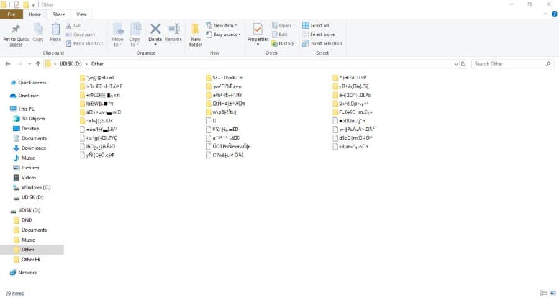
Task: Click the Open button in ribbon
Action: [x=283, y=25]
